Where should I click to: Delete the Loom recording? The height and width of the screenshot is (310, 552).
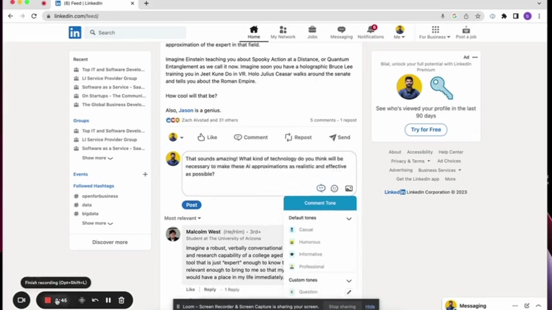point(121,300)
